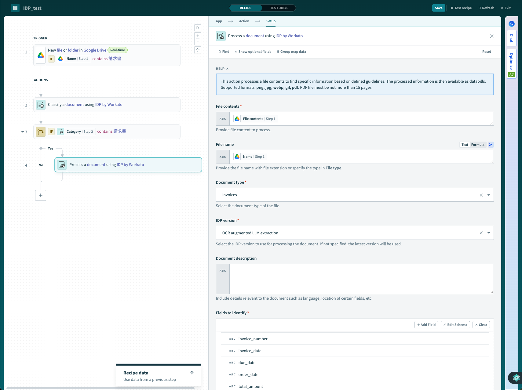Click the Google Drive icon in the File contents pill
The height and width of the screenshot is (390, 522).
coord(237,119)
